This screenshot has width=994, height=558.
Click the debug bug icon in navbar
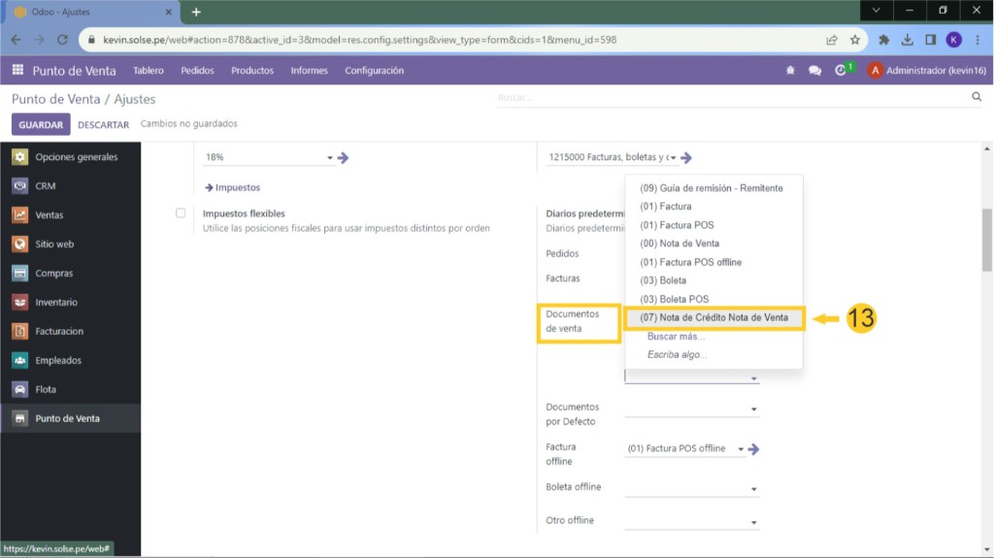(x=790, y=71)
